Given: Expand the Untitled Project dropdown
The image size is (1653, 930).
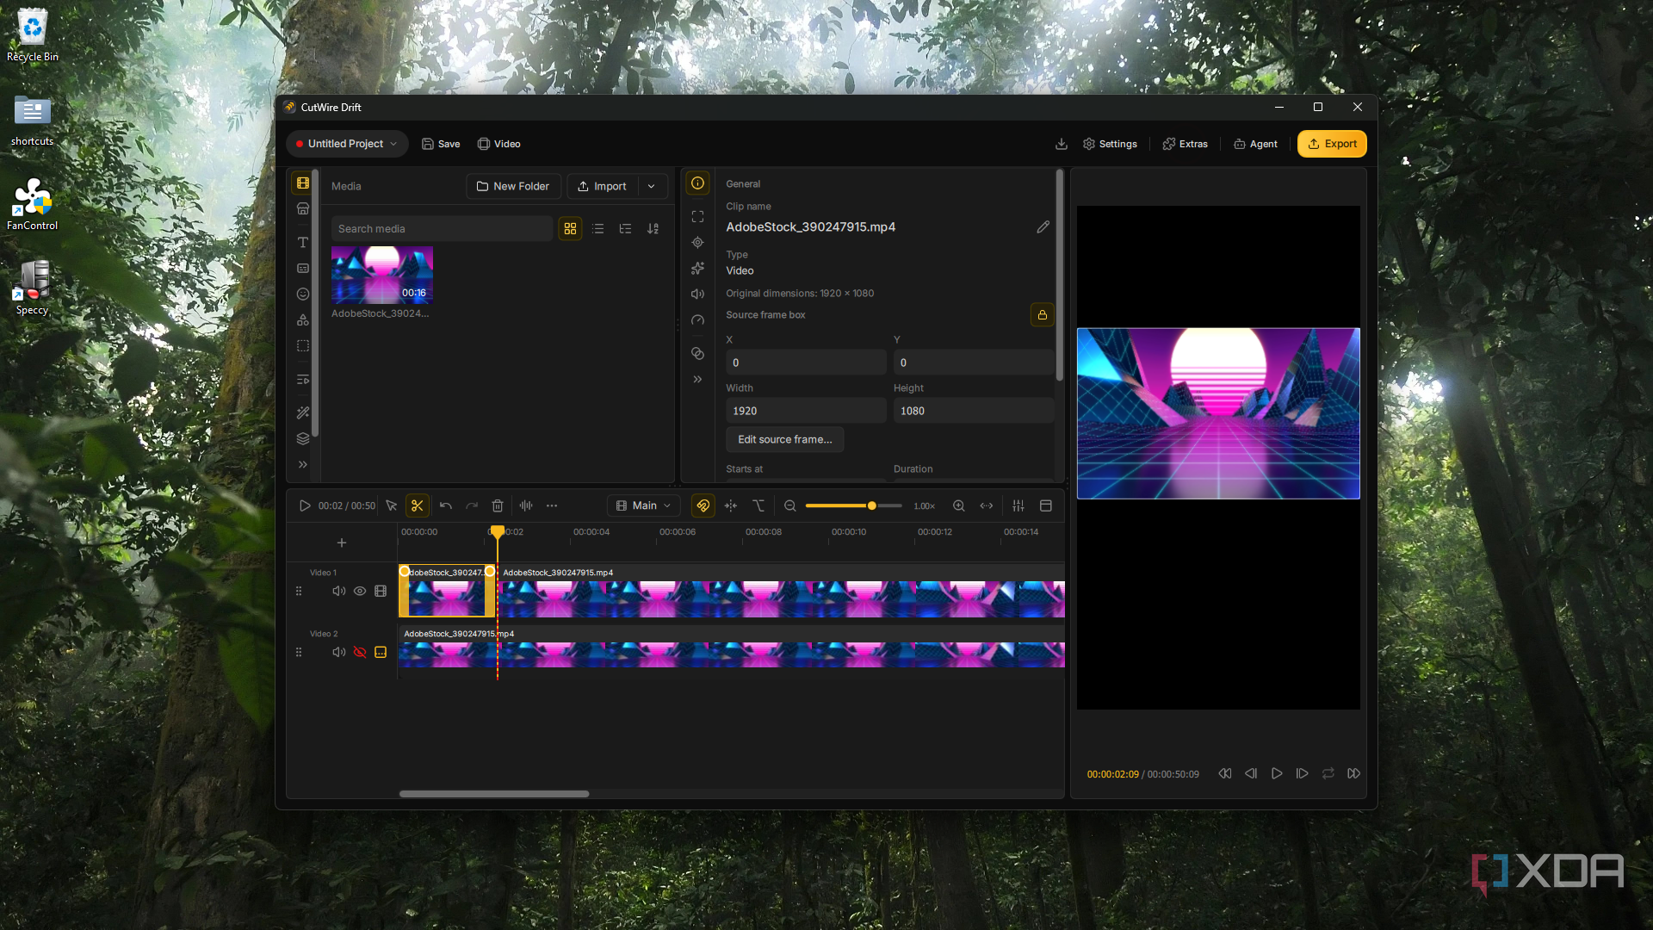Looking at the screenshot, I should point(347,144).
